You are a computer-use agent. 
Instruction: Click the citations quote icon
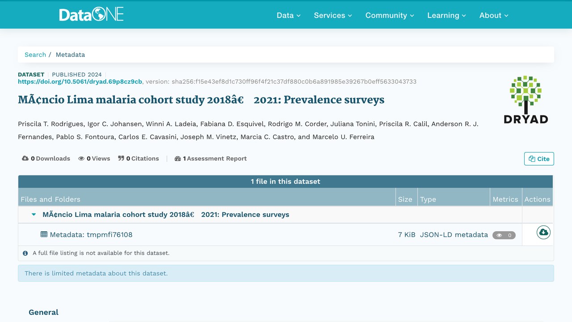[121, 158]
